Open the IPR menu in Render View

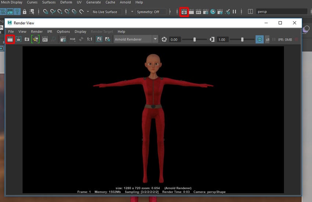(x=50, y=32)
